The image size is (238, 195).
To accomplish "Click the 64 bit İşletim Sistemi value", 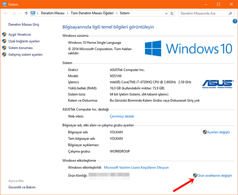I will pyautogui.click(x=139, y=94).
